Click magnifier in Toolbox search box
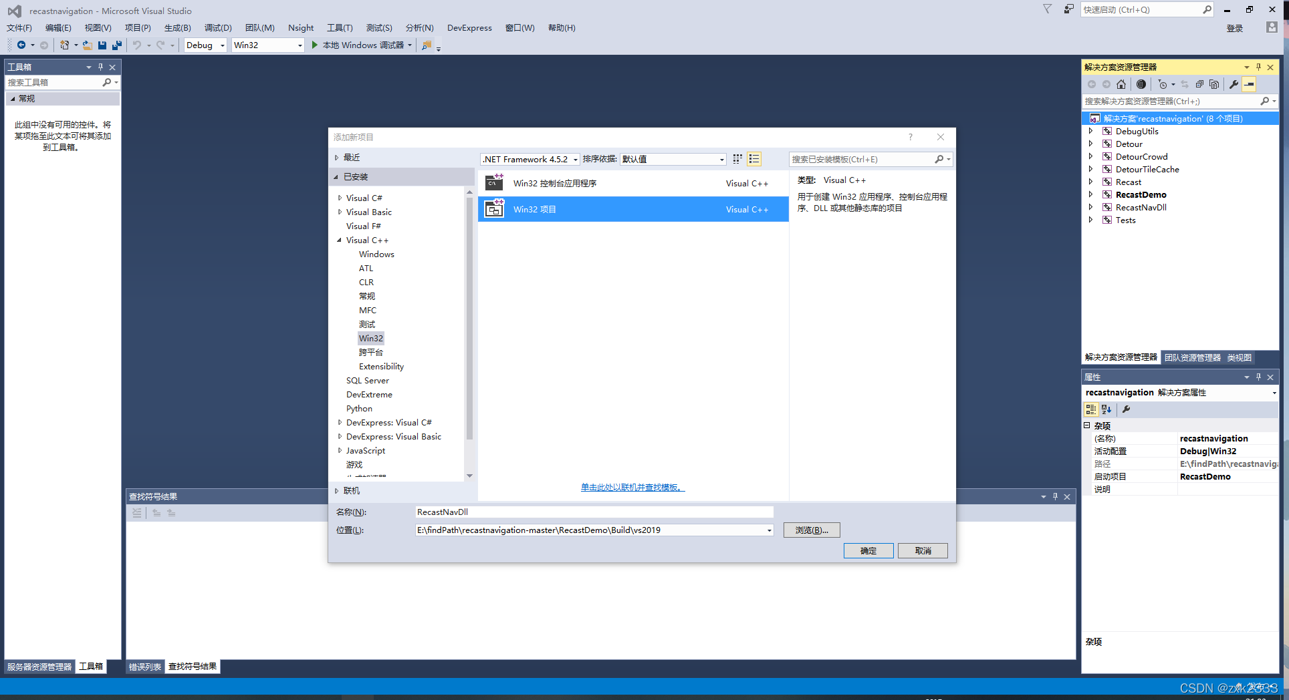The width and height of the screenshot is (1289, 700). (106, 82)
